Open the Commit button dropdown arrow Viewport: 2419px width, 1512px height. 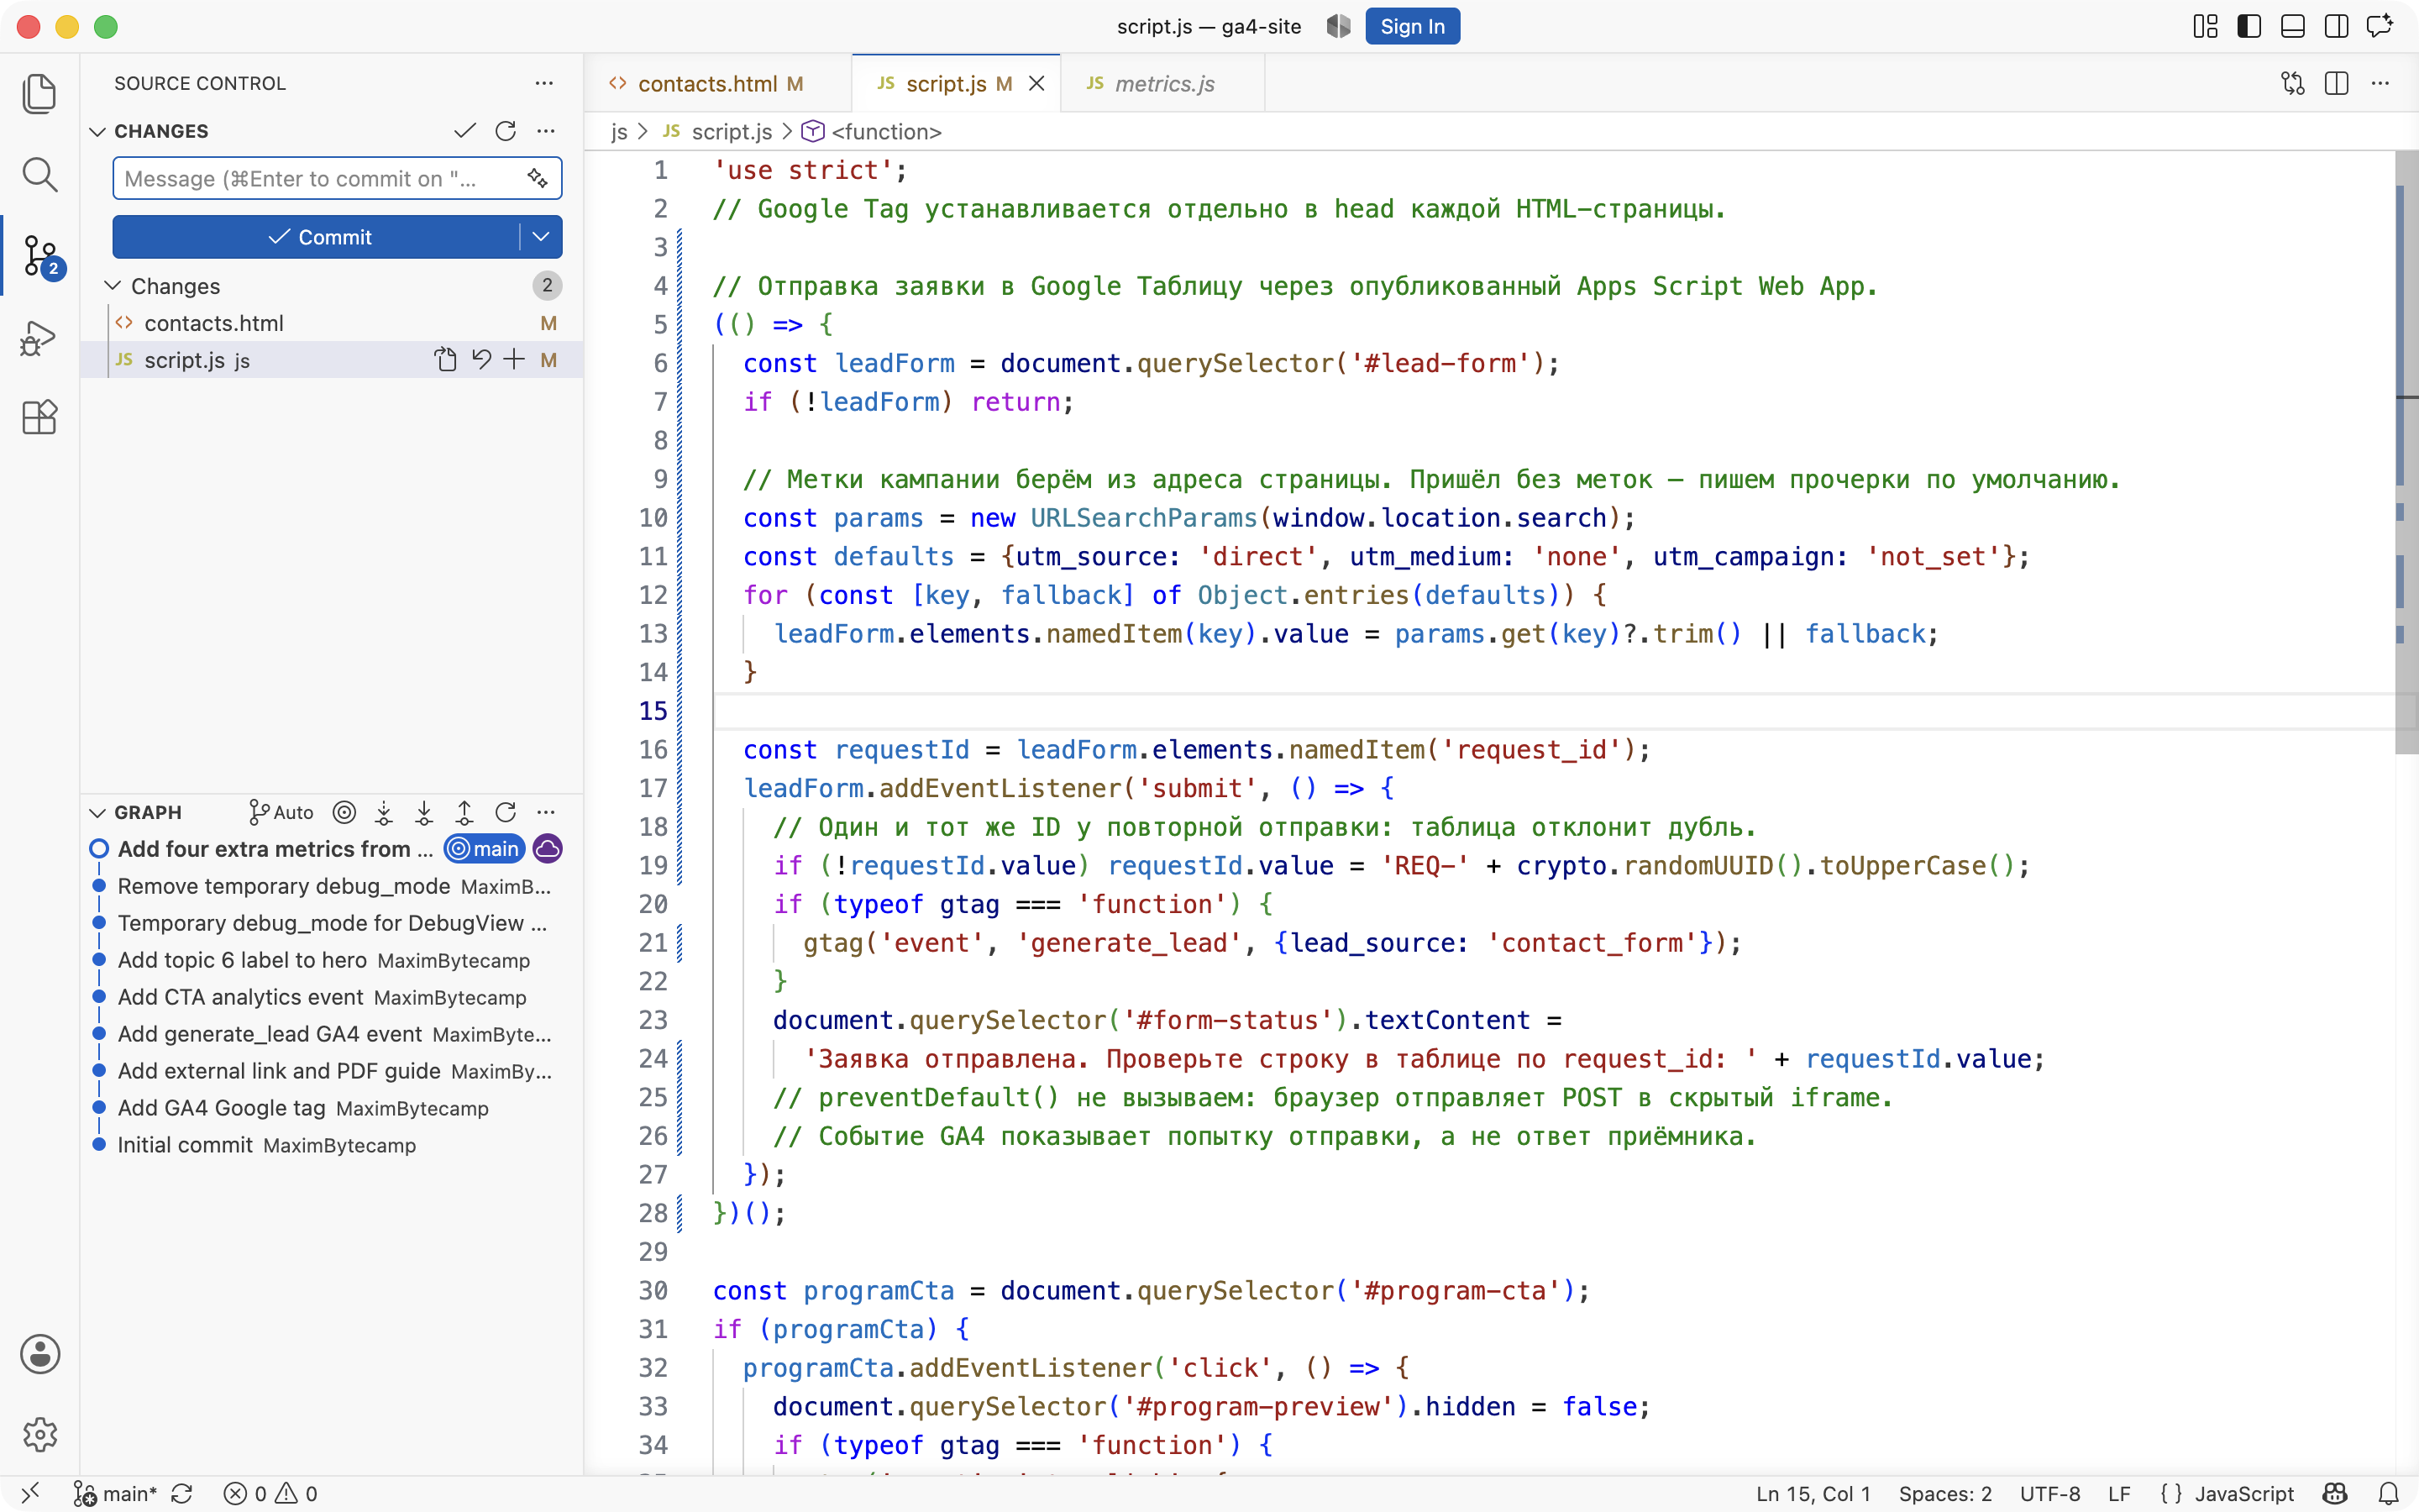pos(541,237)
